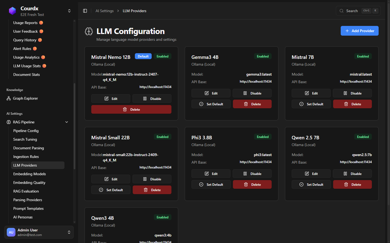Click the AI Settings breadcrumb link
This screenshot has height=243, width=390.
click(105, 11)
